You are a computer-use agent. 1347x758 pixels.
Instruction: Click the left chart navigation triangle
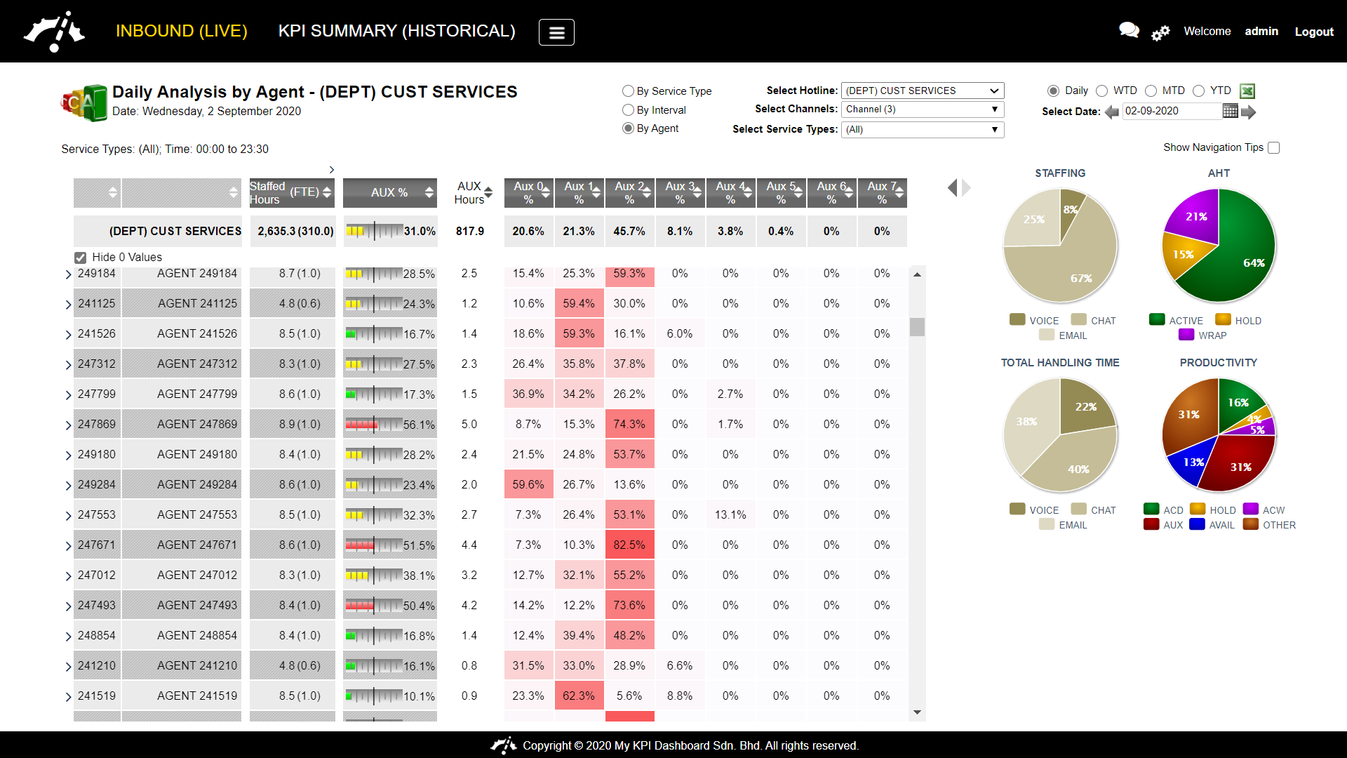pos(952,187)
